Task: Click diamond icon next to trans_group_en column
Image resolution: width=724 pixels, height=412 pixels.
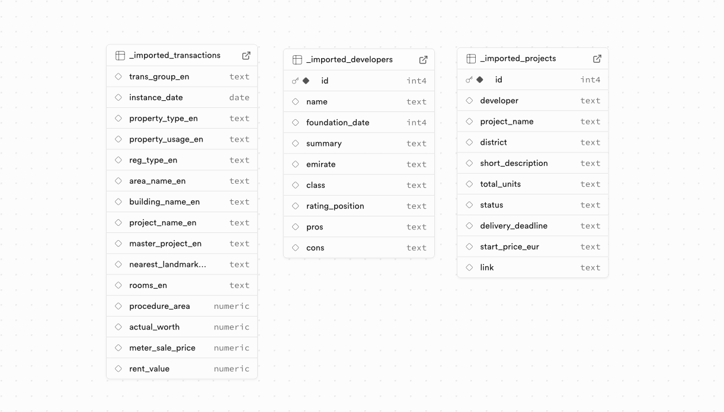Action: coord(118,76)
